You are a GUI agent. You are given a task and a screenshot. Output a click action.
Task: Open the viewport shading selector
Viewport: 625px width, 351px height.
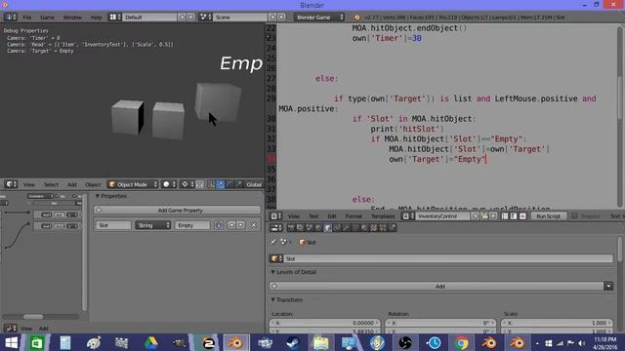169,184
